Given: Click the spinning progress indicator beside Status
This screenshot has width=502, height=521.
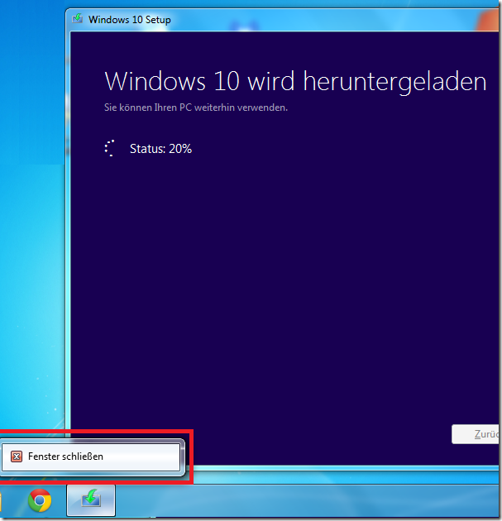Looking at the screenshot, I should click(x=110, y=148).
